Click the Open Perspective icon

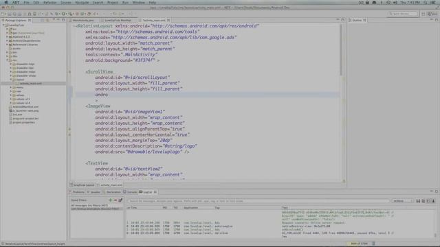[x=423, y=14]
